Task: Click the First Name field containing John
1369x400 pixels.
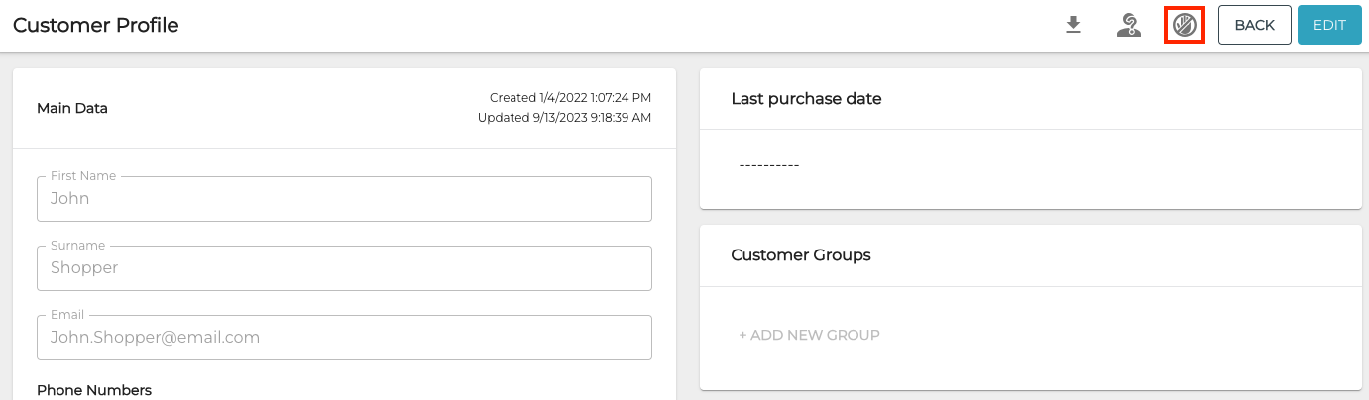Action: click(344, 199)
